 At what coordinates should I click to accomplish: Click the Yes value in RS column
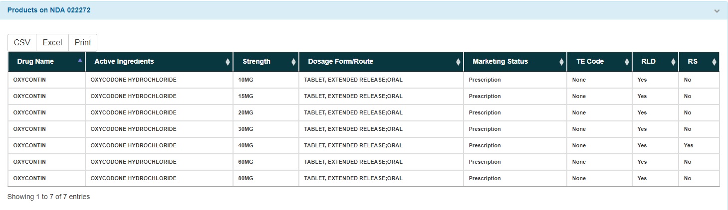(x=689, y=145)
